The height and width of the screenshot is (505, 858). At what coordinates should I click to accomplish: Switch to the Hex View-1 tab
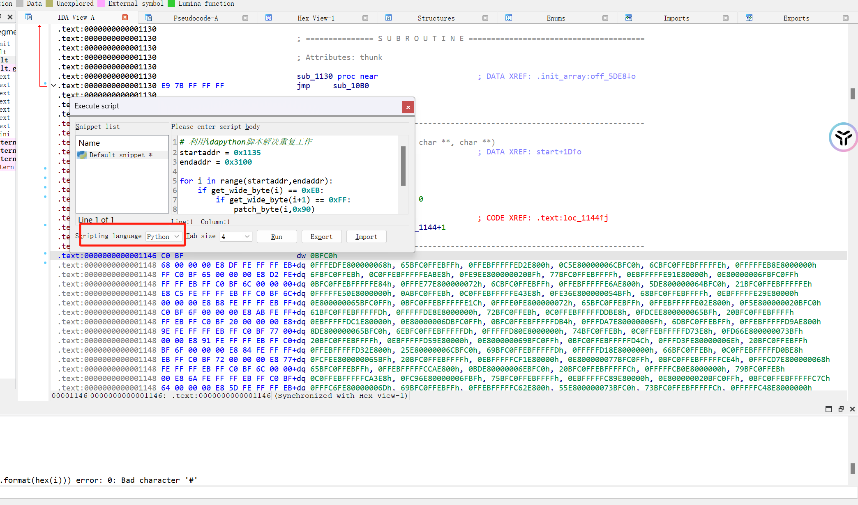tap(316, 18)
